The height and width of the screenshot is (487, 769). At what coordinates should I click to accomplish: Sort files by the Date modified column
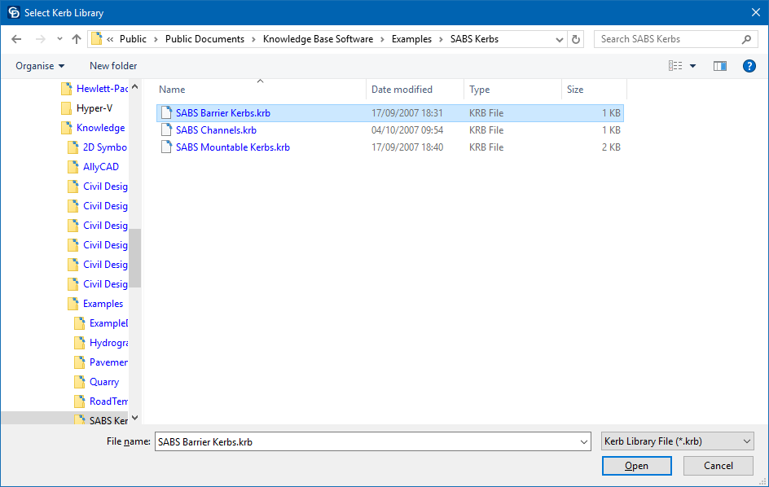pyautogui.click(x=402, y=90)
